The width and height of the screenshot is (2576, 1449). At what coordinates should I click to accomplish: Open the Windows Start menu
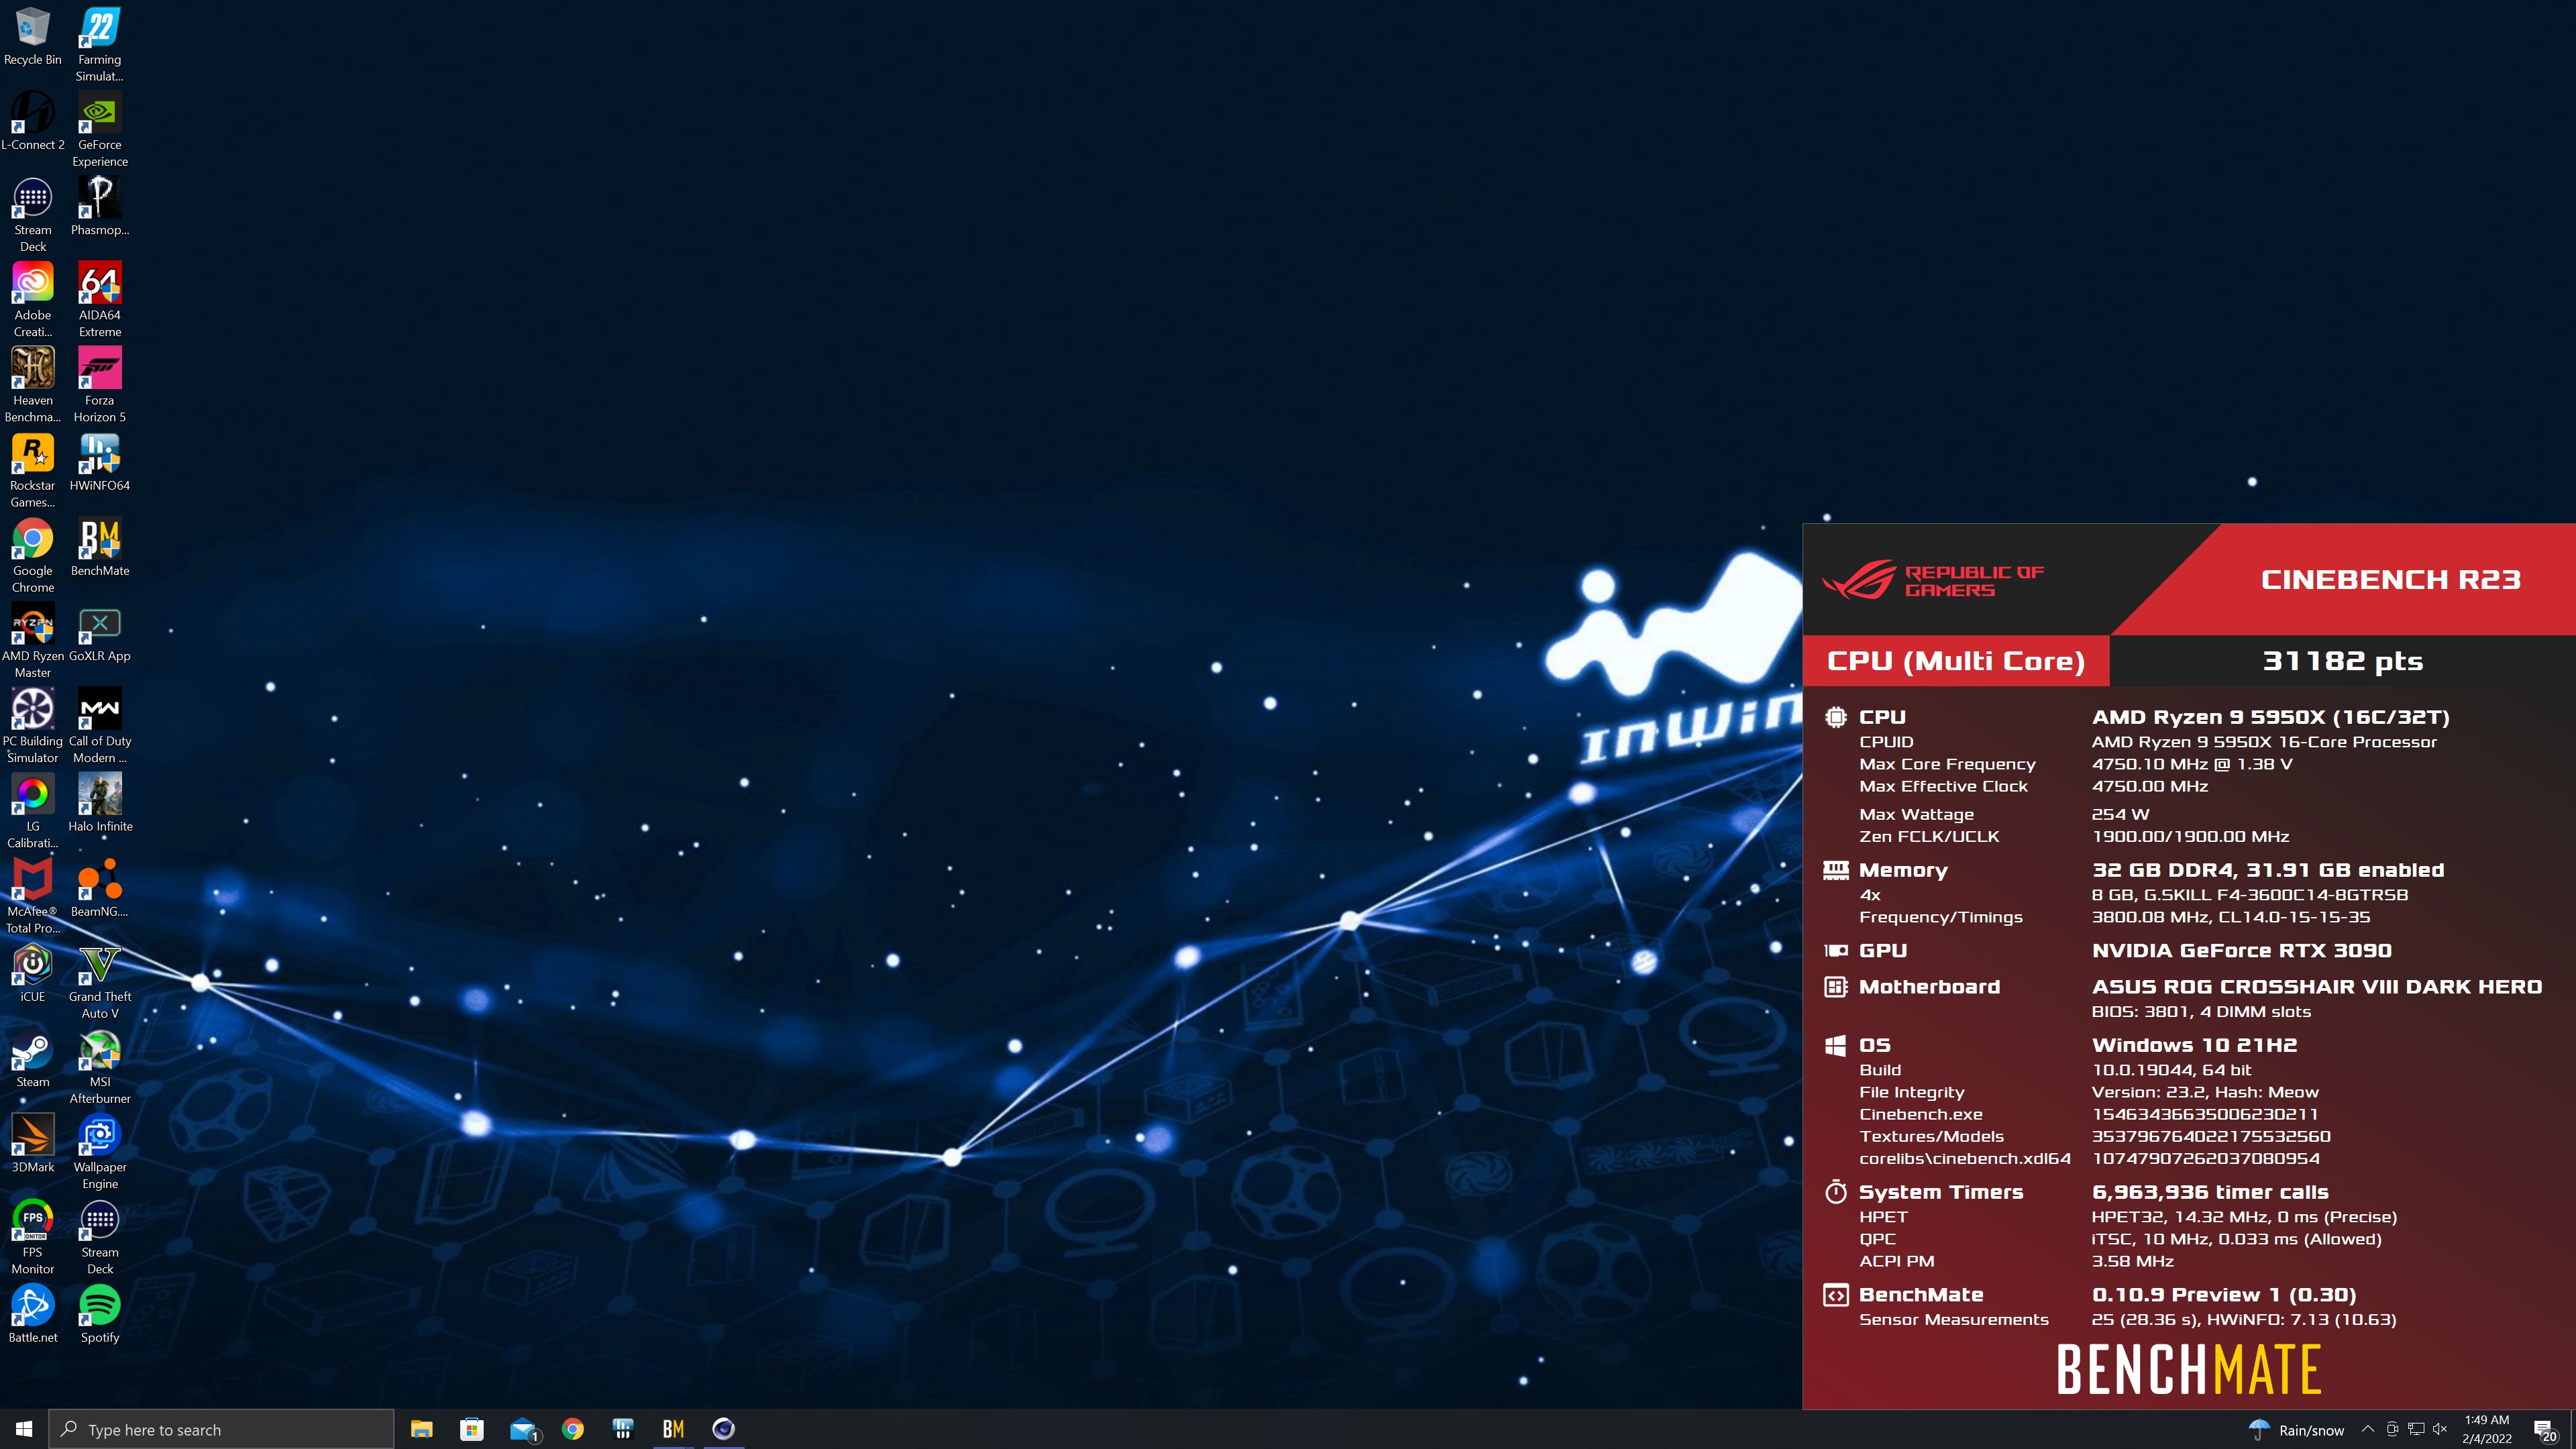24,1429
